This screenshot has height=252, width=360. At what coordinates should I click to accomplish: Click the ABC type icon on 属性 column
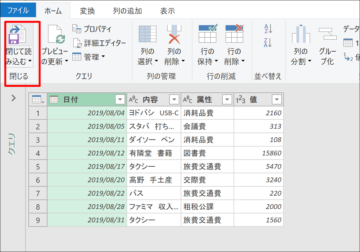pyautogui.click(x=188, y=99)
